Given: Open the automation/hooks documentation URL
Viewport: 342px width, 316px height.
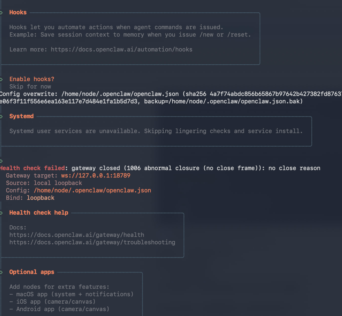Looking at the screenshot, I should pos(122,50).
